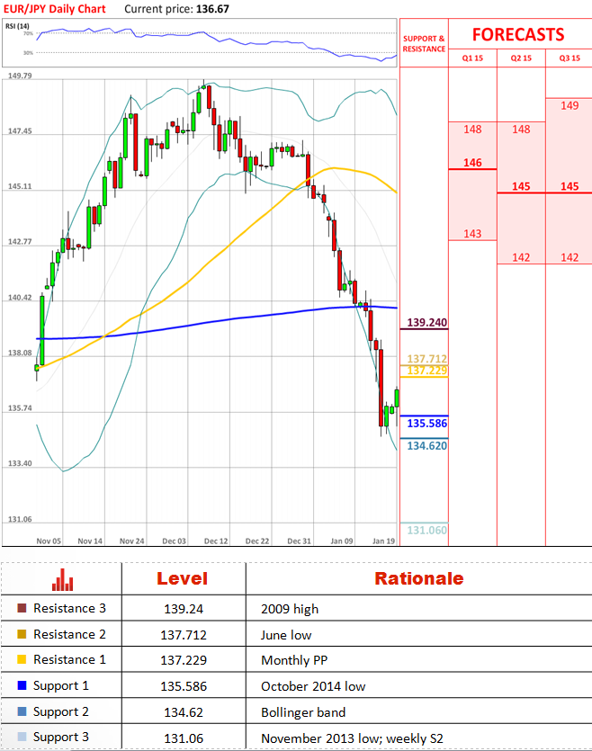The image size is (592, 751).
Task: Click the Support 1 blue color swatch
Action: [x=22, y=685]
